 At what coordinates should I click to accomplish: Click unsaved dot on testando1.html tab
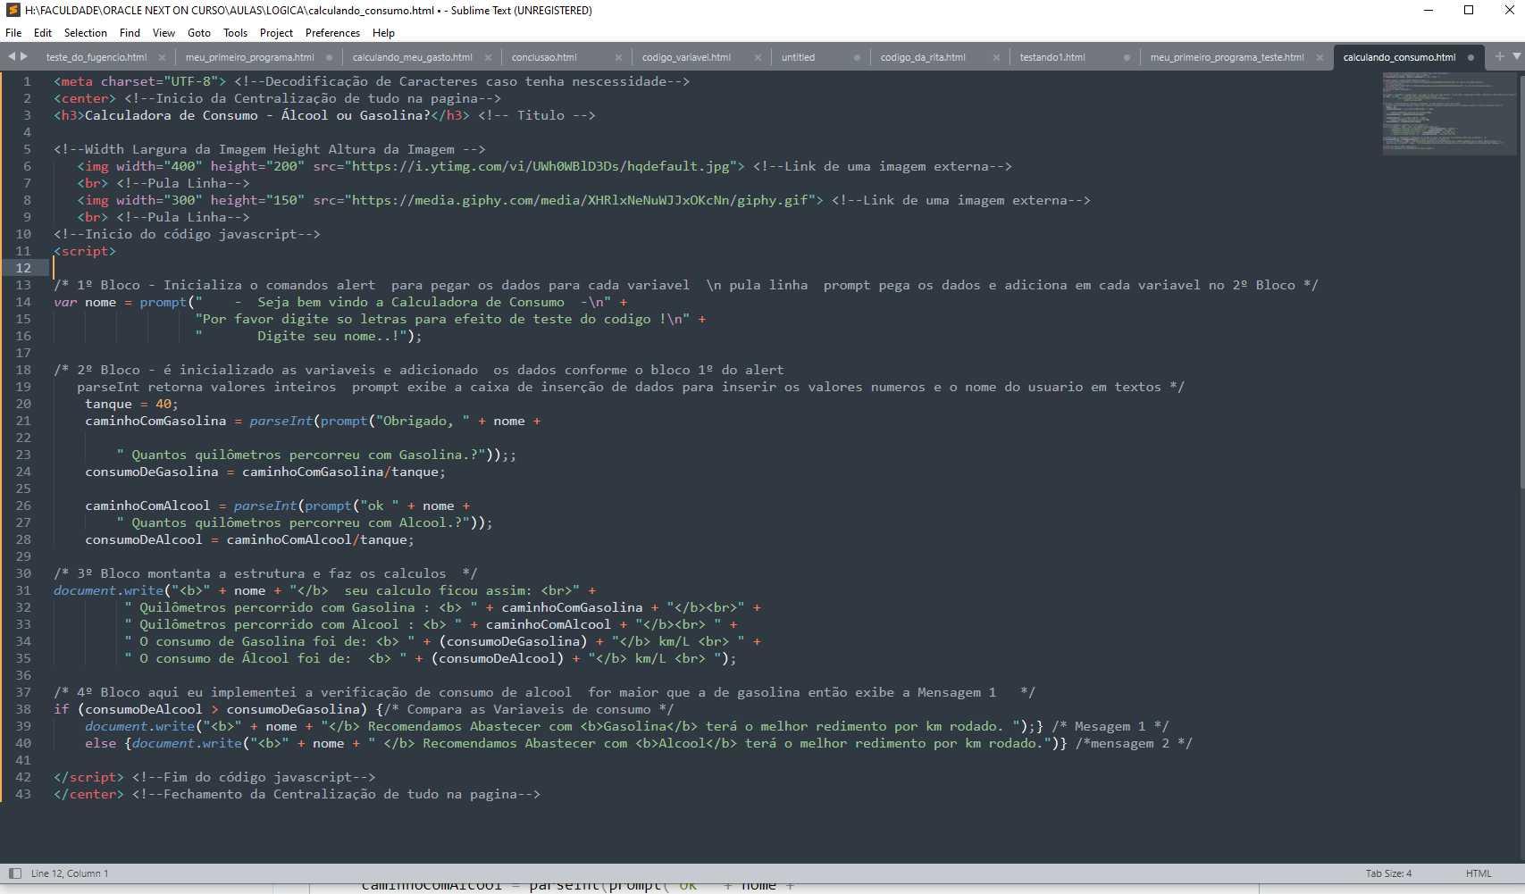1127,57
